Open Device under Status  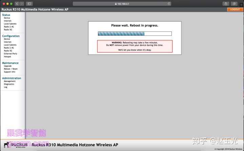tap(7, 18)
